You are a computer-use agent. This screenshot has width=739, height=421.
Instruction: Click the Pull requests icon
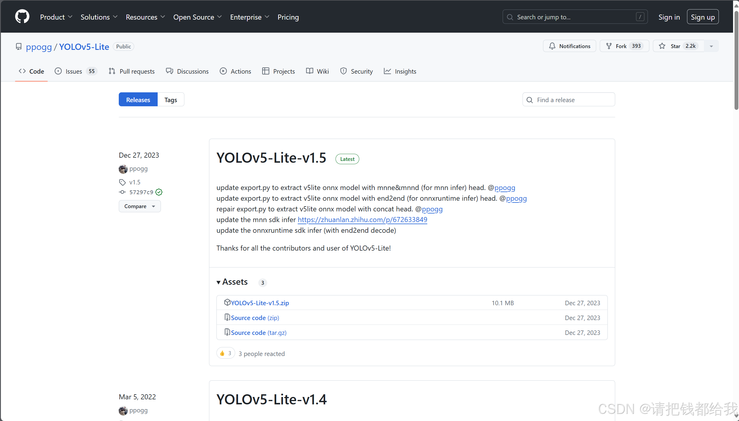click(x=112, y=71)
